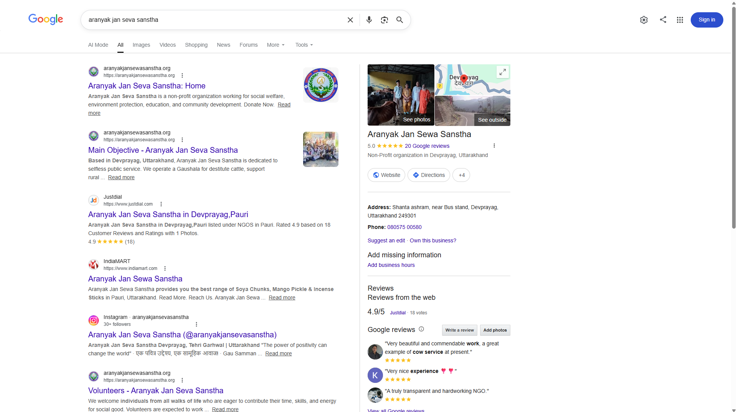736x412 pixels.
Task: Open Google Lens image search
Action: tap(384, 20)
